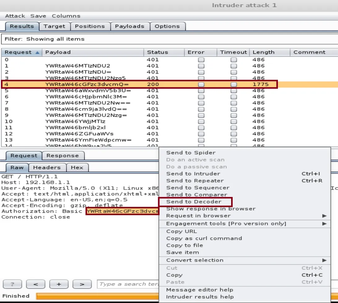The width and height of the screenshot is (338, 303).
Task: Click length value 1775
Action: tap(261, 84)
